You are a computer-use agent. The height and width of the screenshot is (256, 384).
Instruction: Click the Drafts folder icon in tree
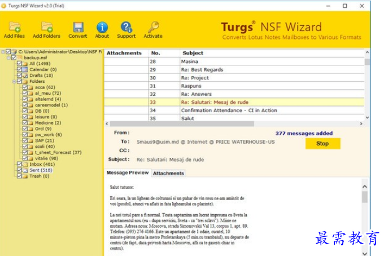25,76
